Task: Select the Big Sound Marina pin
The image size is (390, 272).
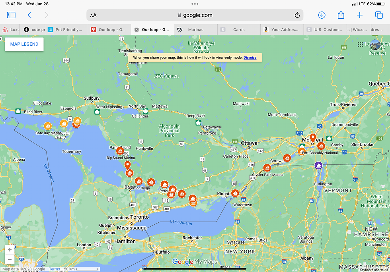Action: click(x=120, y=150)
